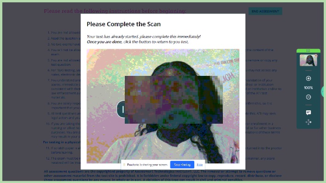
Task: Click the 'Please read the following instructions' title
Action: point(115,11)
